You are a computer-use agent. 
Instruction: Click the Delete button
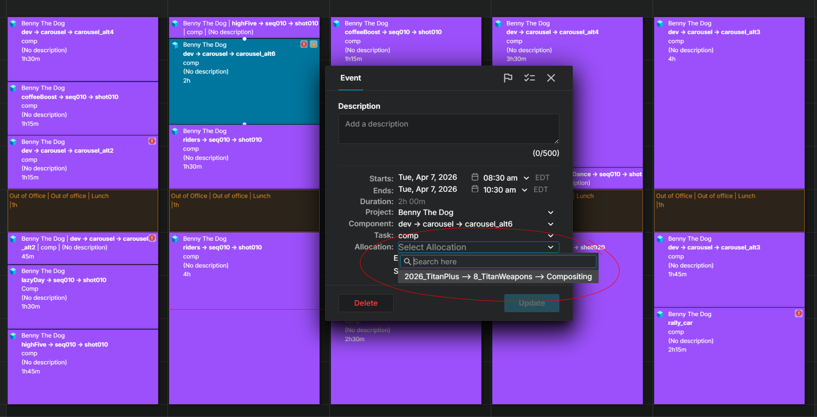[366, 303]
